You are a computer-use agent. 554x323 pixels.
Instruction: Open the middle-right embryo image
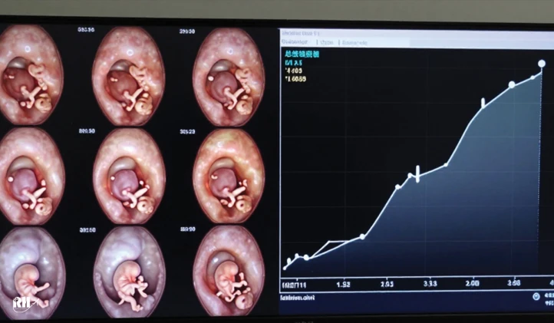tap(229, 175)
